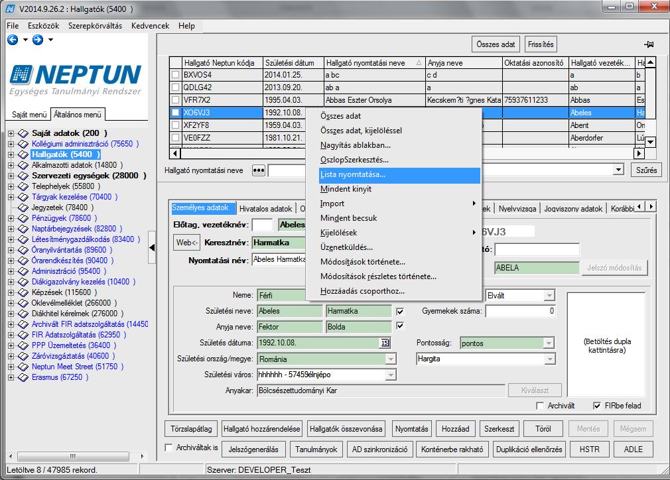This screenshot has width=670, height=480.
Task: Open the filter value dropdown beside Szűrés
Action: pos(618,170)
